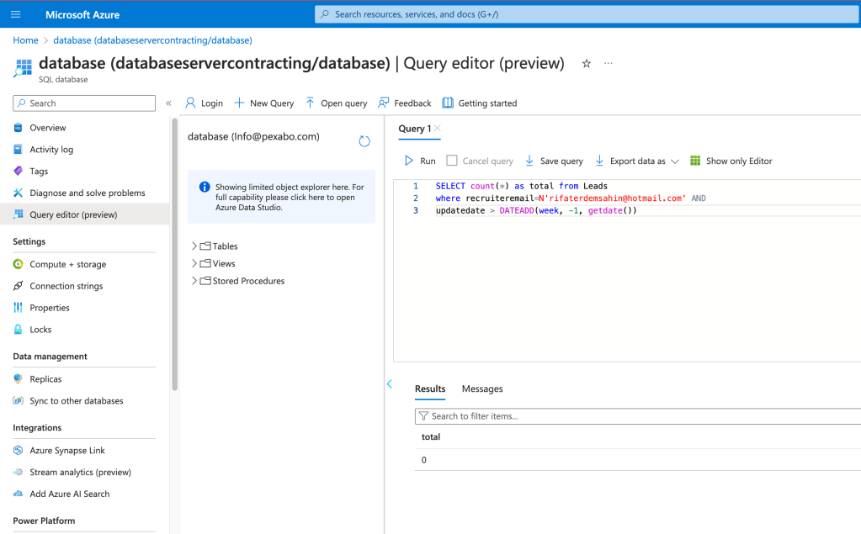Open the Export data as dropdown
The image size is (861, 534).
click(637, 161)
